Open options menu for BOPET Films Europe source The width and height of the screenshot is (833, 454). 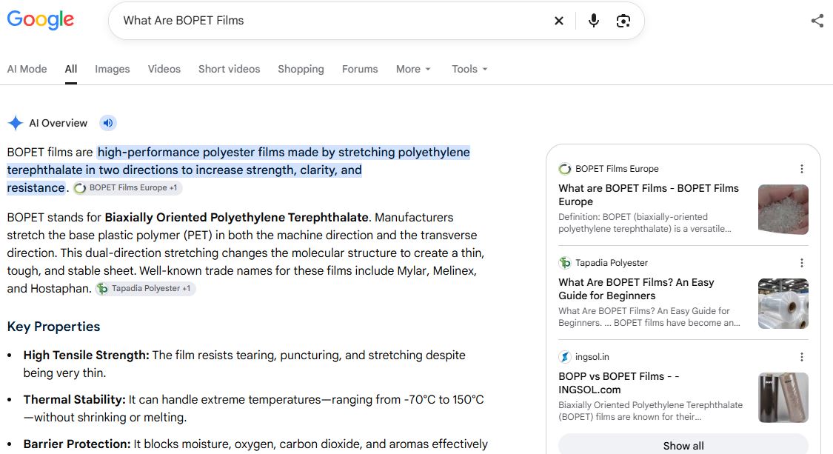802,169
